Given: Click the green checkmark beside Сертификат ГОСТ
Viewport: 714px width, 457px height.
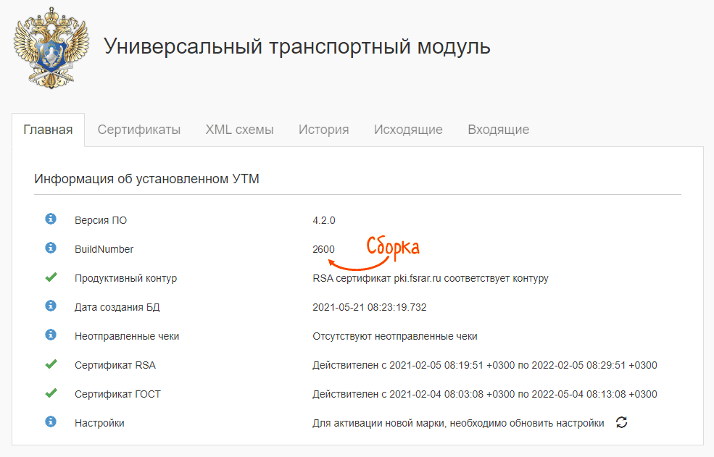Looking at the screenshot, I should (51, 393).
